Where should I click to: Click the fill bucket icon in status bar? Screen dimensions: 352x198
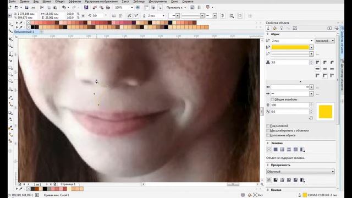point(249,195)
